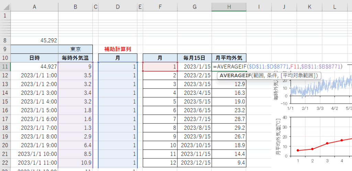Screen dimensions: 352x171
Task: Click the Select All corner button
Action: (5, 6)
